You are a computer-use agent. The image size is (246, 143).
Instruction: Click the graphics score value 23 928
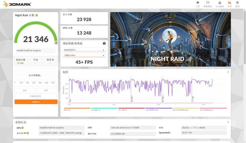coord(84,19)
